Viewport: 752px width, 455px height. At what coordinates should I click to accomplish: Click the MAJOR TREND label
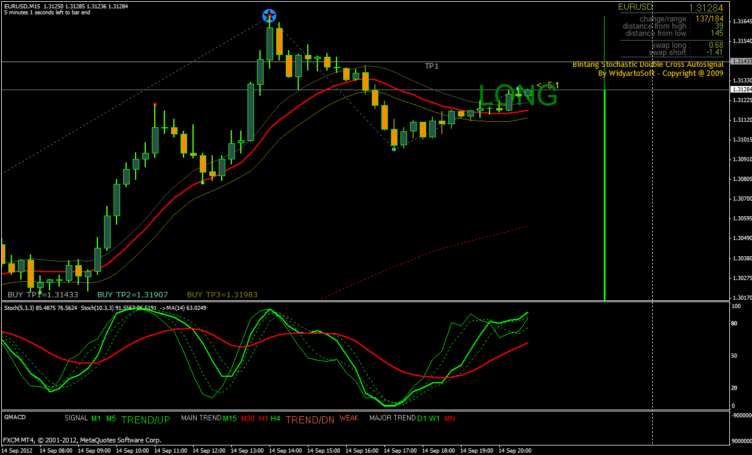(392, 418)
